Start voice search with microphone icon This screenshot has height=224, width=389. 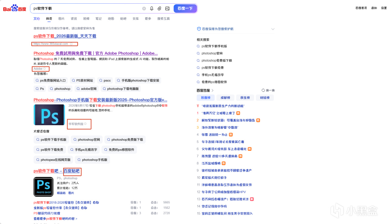tap(152, 9)
